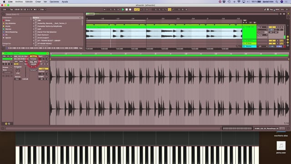Screen dimensions: 291x164
Task: Select the FX collection in browser
Action: (6, 35)
